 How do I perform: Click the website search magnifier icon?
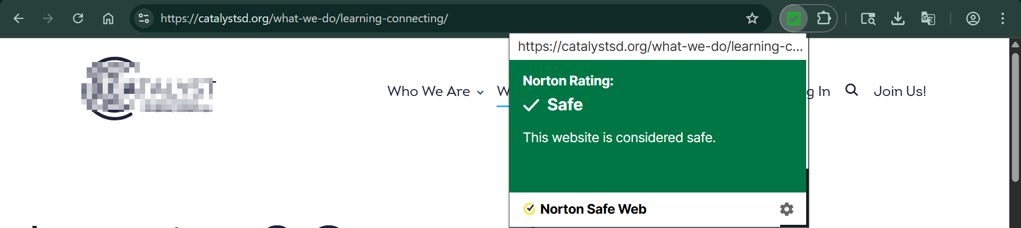coord(851,90)
